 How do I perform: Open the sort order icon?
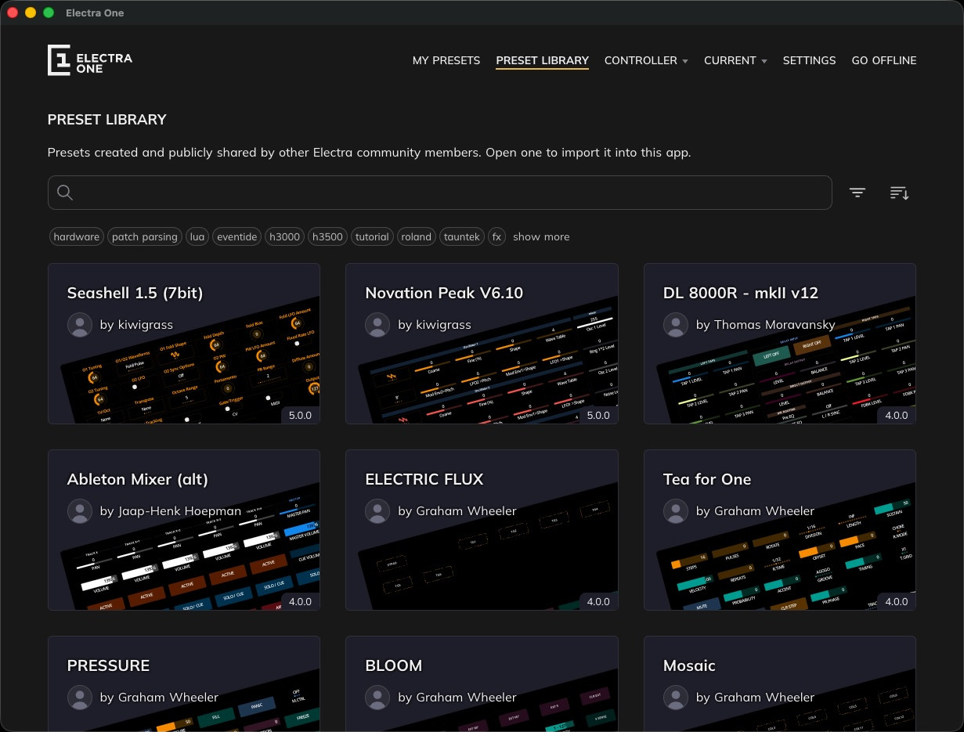pos(899,193)
